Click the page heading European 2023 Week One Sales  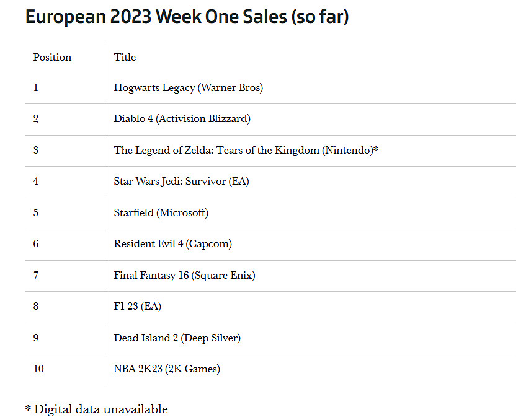coord(187,17)
